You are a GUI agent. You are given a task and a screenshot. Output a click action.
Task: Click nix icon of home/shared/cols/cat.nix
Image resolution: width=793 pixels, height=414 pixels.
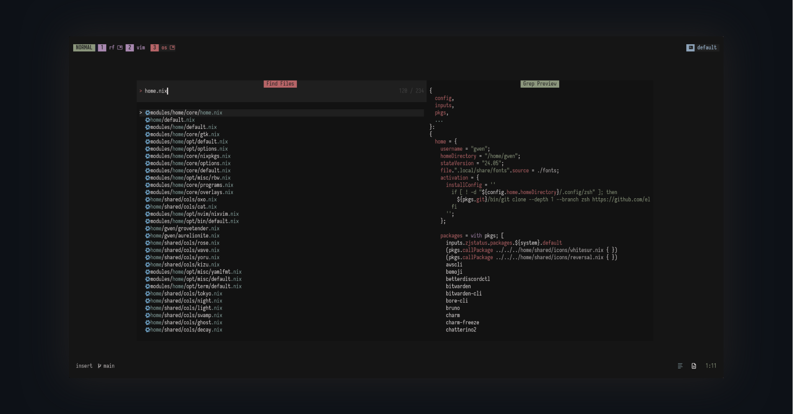tap(148, 207)
